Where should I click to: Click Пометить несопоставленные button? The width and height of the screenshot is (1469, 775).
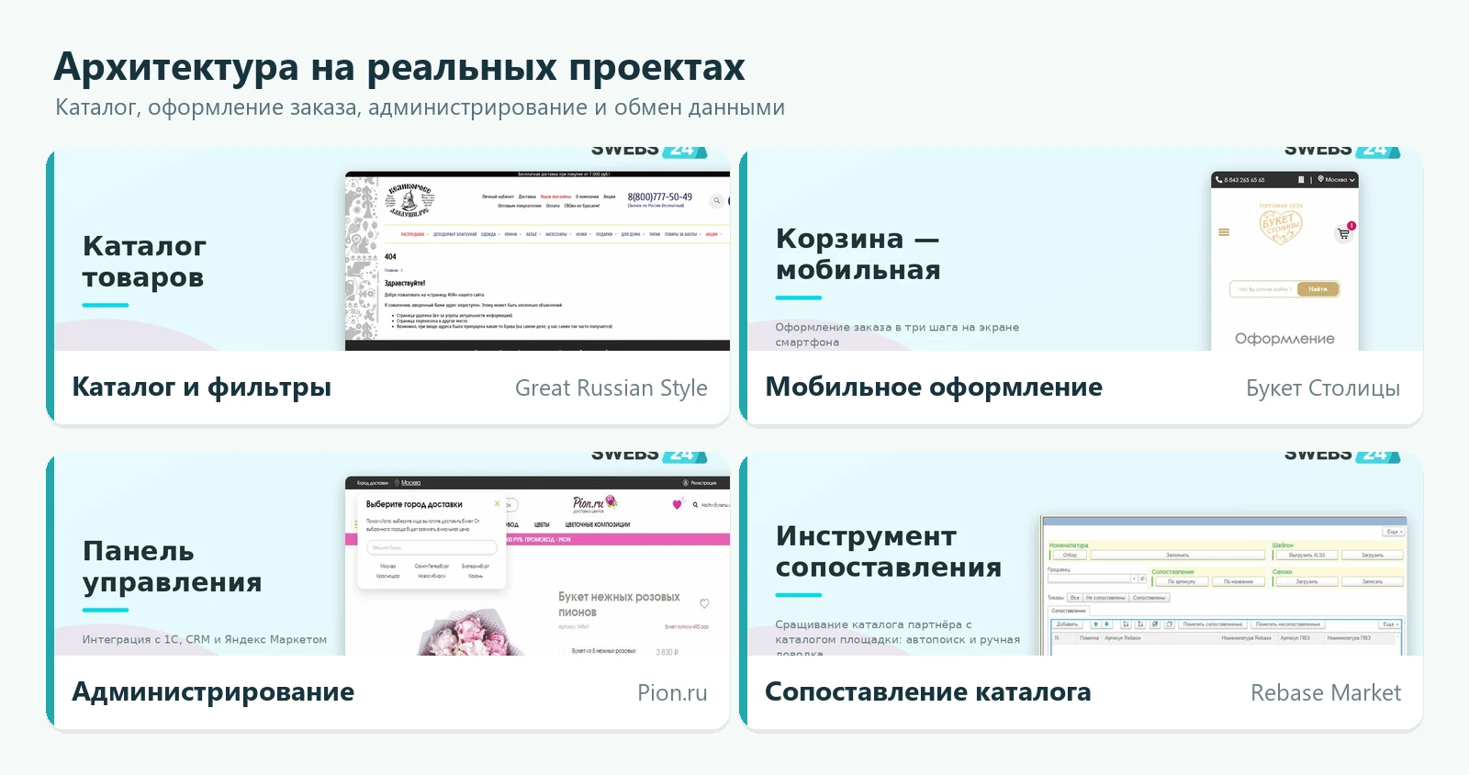point(1288,624)
